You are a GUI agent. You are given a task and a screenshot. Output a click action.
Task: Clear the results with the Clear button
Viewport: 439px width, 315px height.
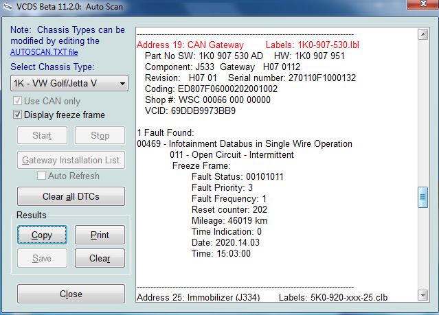100,258
